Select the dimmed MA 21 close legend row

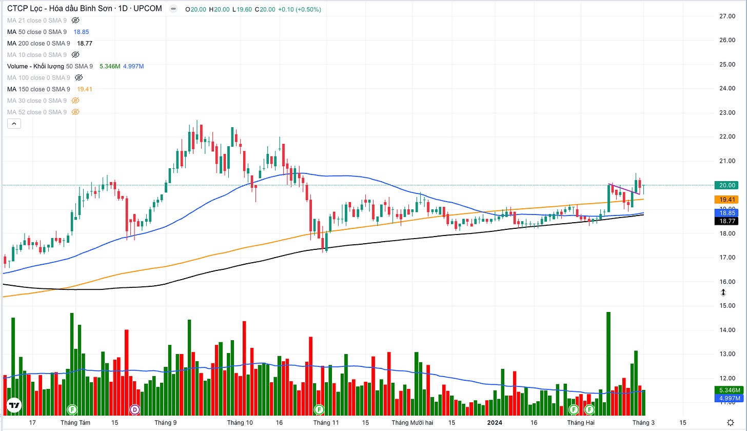click(x=37, y=21)
